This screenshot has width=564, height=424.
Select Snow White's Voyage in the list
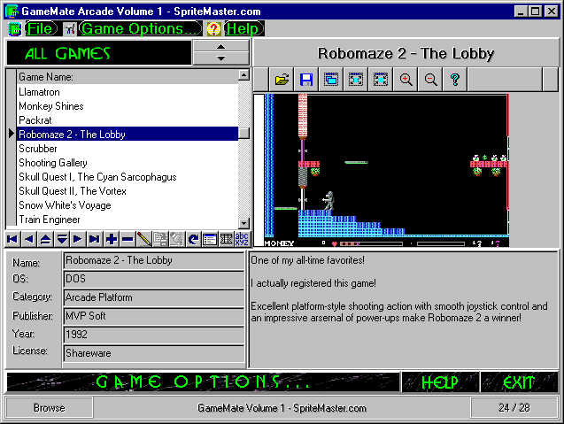click(127, 205)
